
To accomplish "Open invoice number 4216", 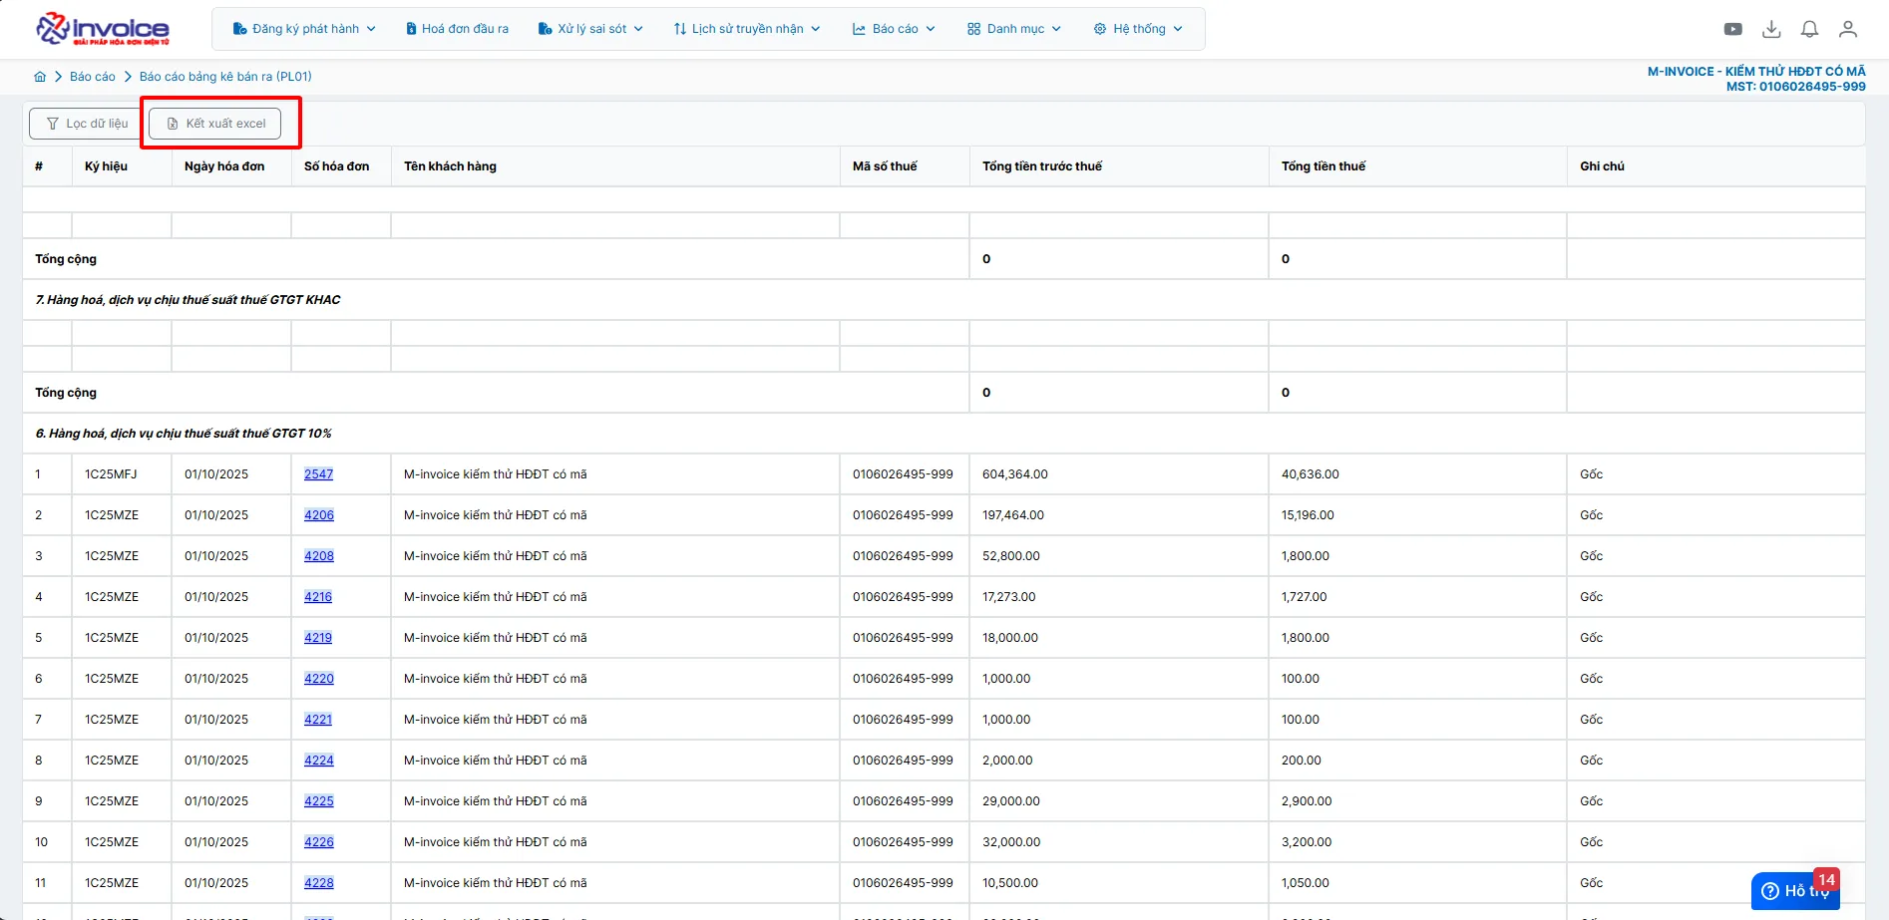I will (318, 597).
